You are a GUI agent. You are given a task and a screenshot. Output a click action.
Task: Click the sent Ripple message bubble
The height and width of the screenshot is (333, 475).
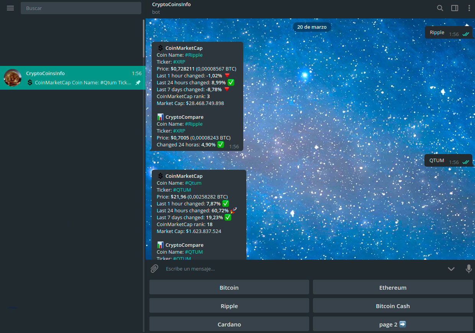[x=448, y=33]
